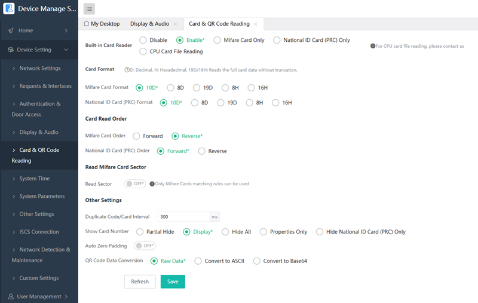Open Authentication & Door Access in sidebar

coord(39,109)
